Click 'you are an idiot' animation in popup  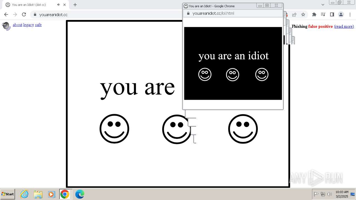pyautogui.click(x=233, y=63)
